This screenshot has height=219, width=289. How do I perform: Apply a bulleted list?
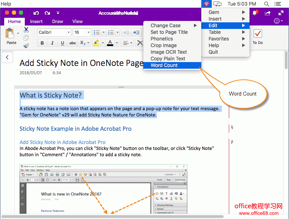coord(97,32)
